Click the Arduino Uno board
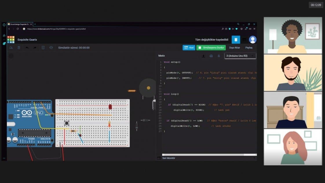Screen dimensions: 325x183 tap(30, 124)
